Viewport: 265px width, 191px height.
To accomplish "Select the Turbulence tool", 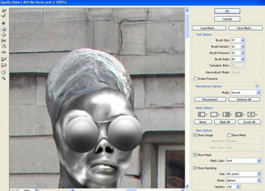I will 4,52.
